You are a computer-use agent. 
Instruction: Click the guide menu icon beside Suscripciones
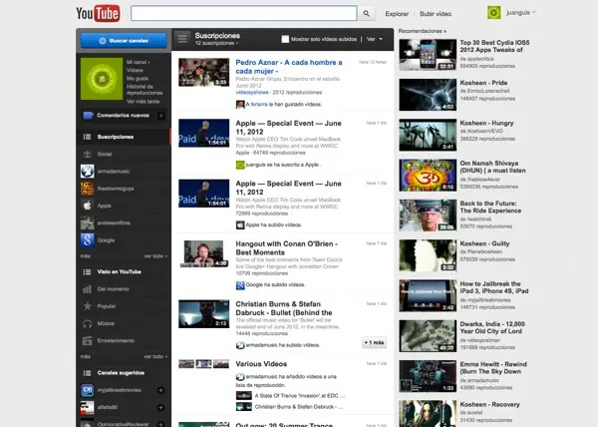click(182, 38)
